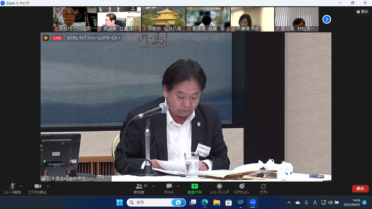Select the 宮崎県 participant thumbnail
Image resolution: width=372 pixels, height=209 pixels.
119,19
